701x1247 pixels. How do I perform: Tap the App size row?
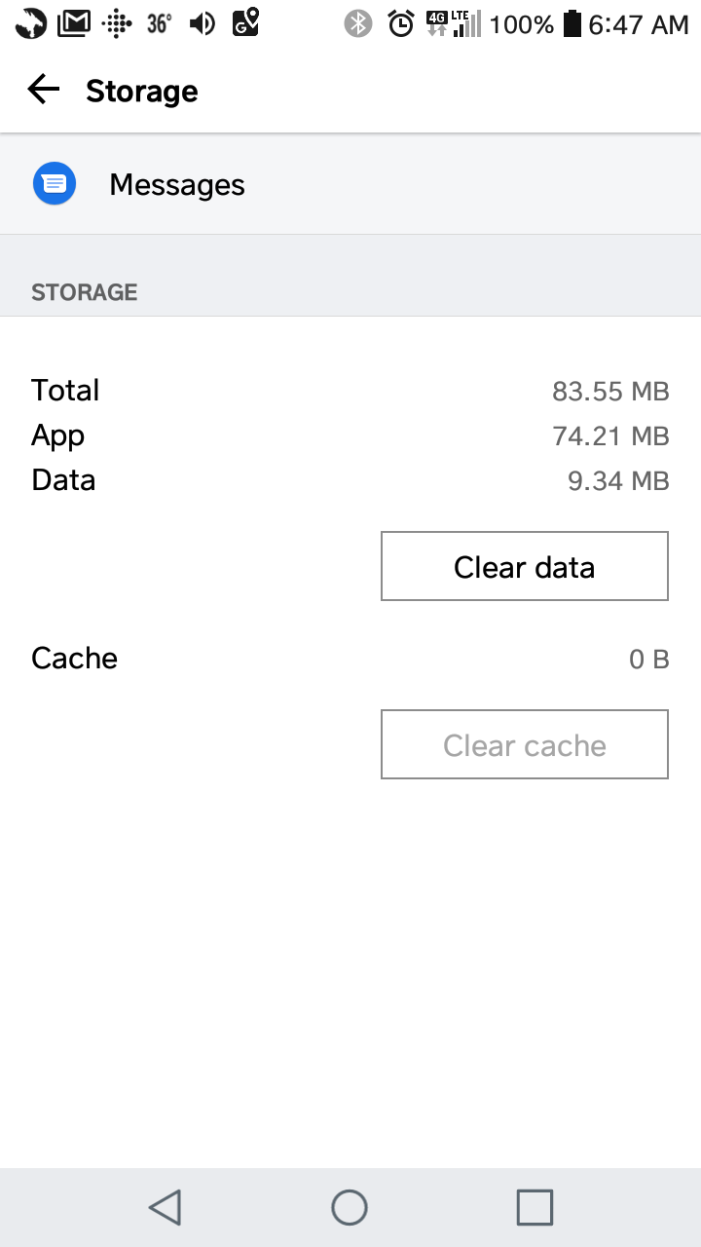point(350,435)
